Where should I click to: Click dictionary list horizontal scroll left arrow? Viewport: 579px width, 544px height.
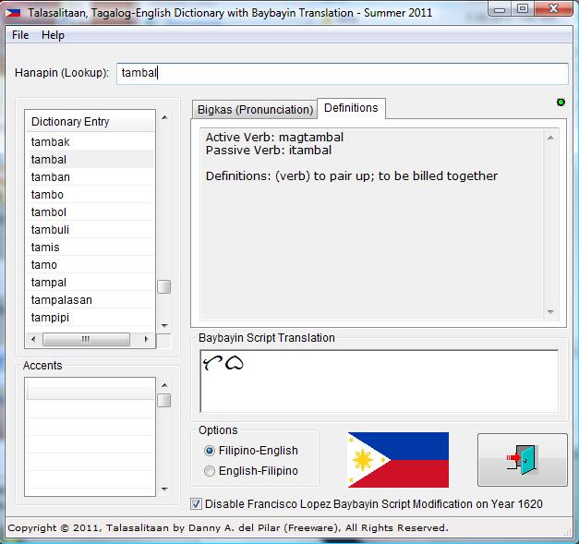pos(33,339)
